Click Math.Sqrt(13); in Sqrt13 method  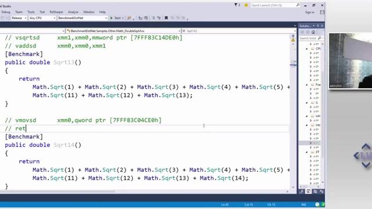(x=168, y=95)
